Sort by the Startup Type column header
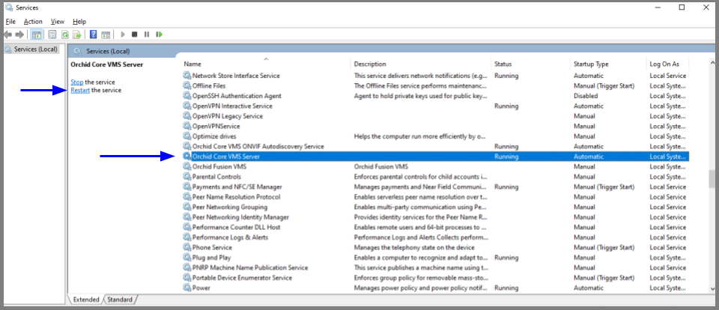The width and height of the screenshot is (719, 310). [608, 64]
